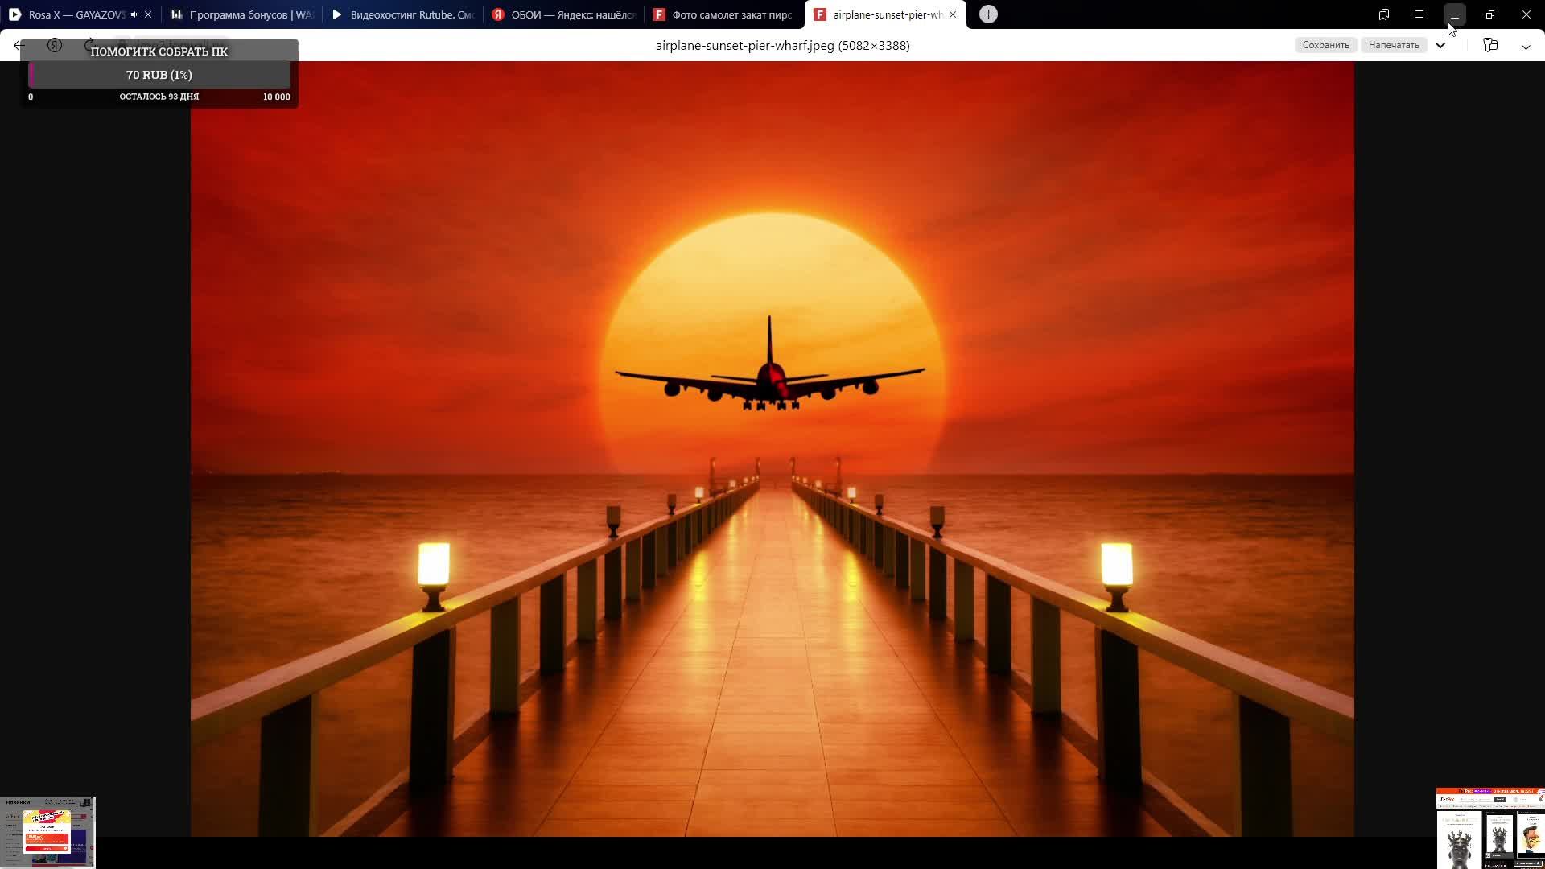Click the airplane sunset pier image

pyautogui.click(x=772, y=449)
